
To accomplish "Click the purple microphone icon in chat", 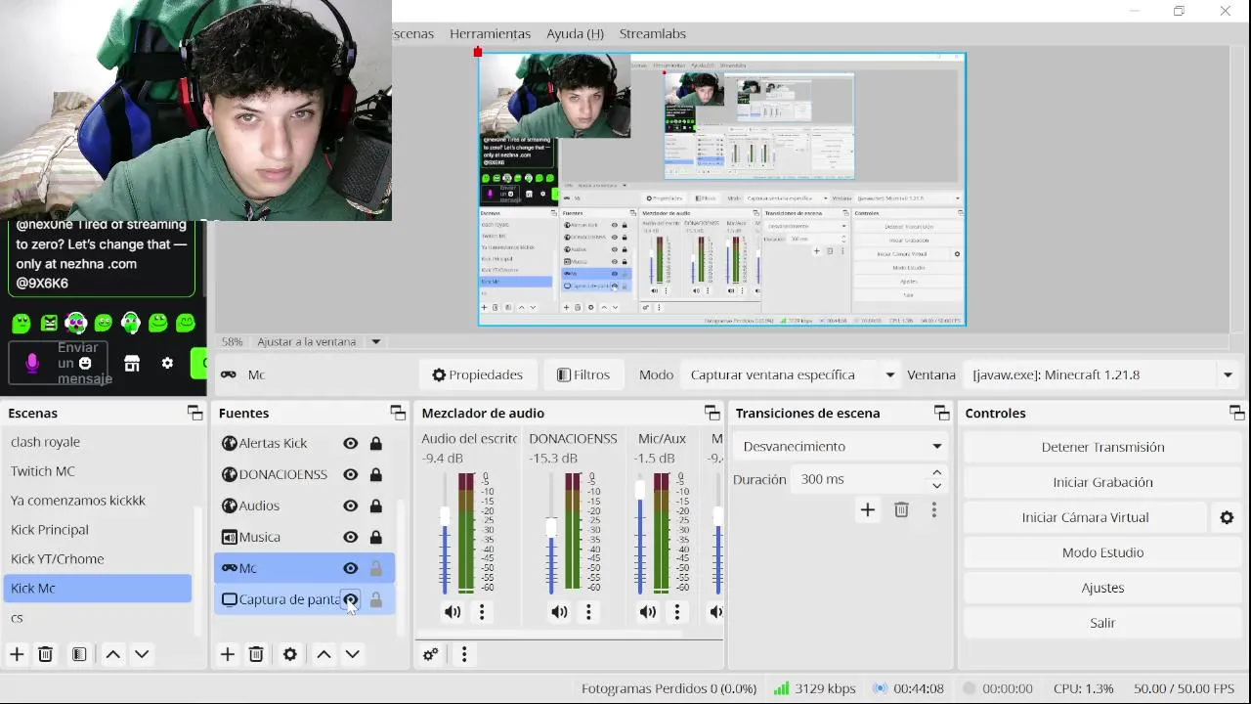I will tap(32, 364).
